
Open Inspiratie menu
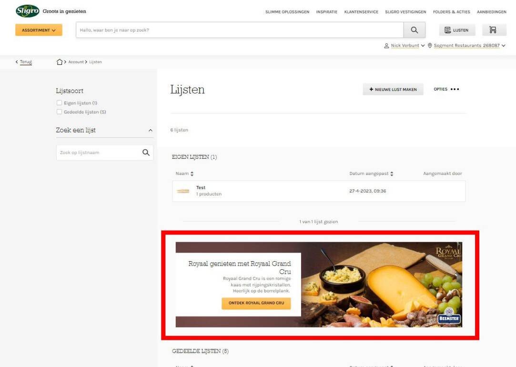point(327,12)
